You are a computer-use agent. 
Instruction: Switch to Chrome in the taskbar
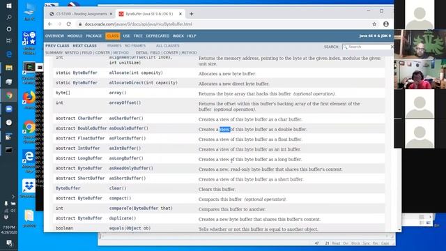(x=9, y=96)
